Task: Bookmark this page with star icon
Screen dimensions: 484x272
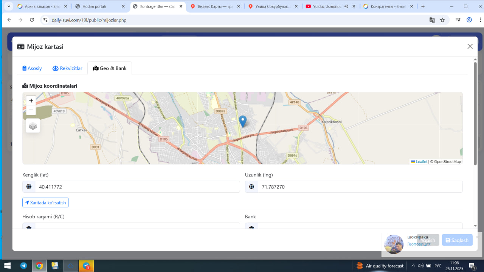Action: point(442,20)
